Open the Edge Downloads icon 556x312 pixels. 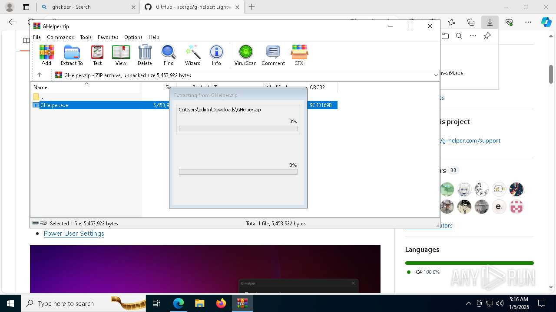490,22
